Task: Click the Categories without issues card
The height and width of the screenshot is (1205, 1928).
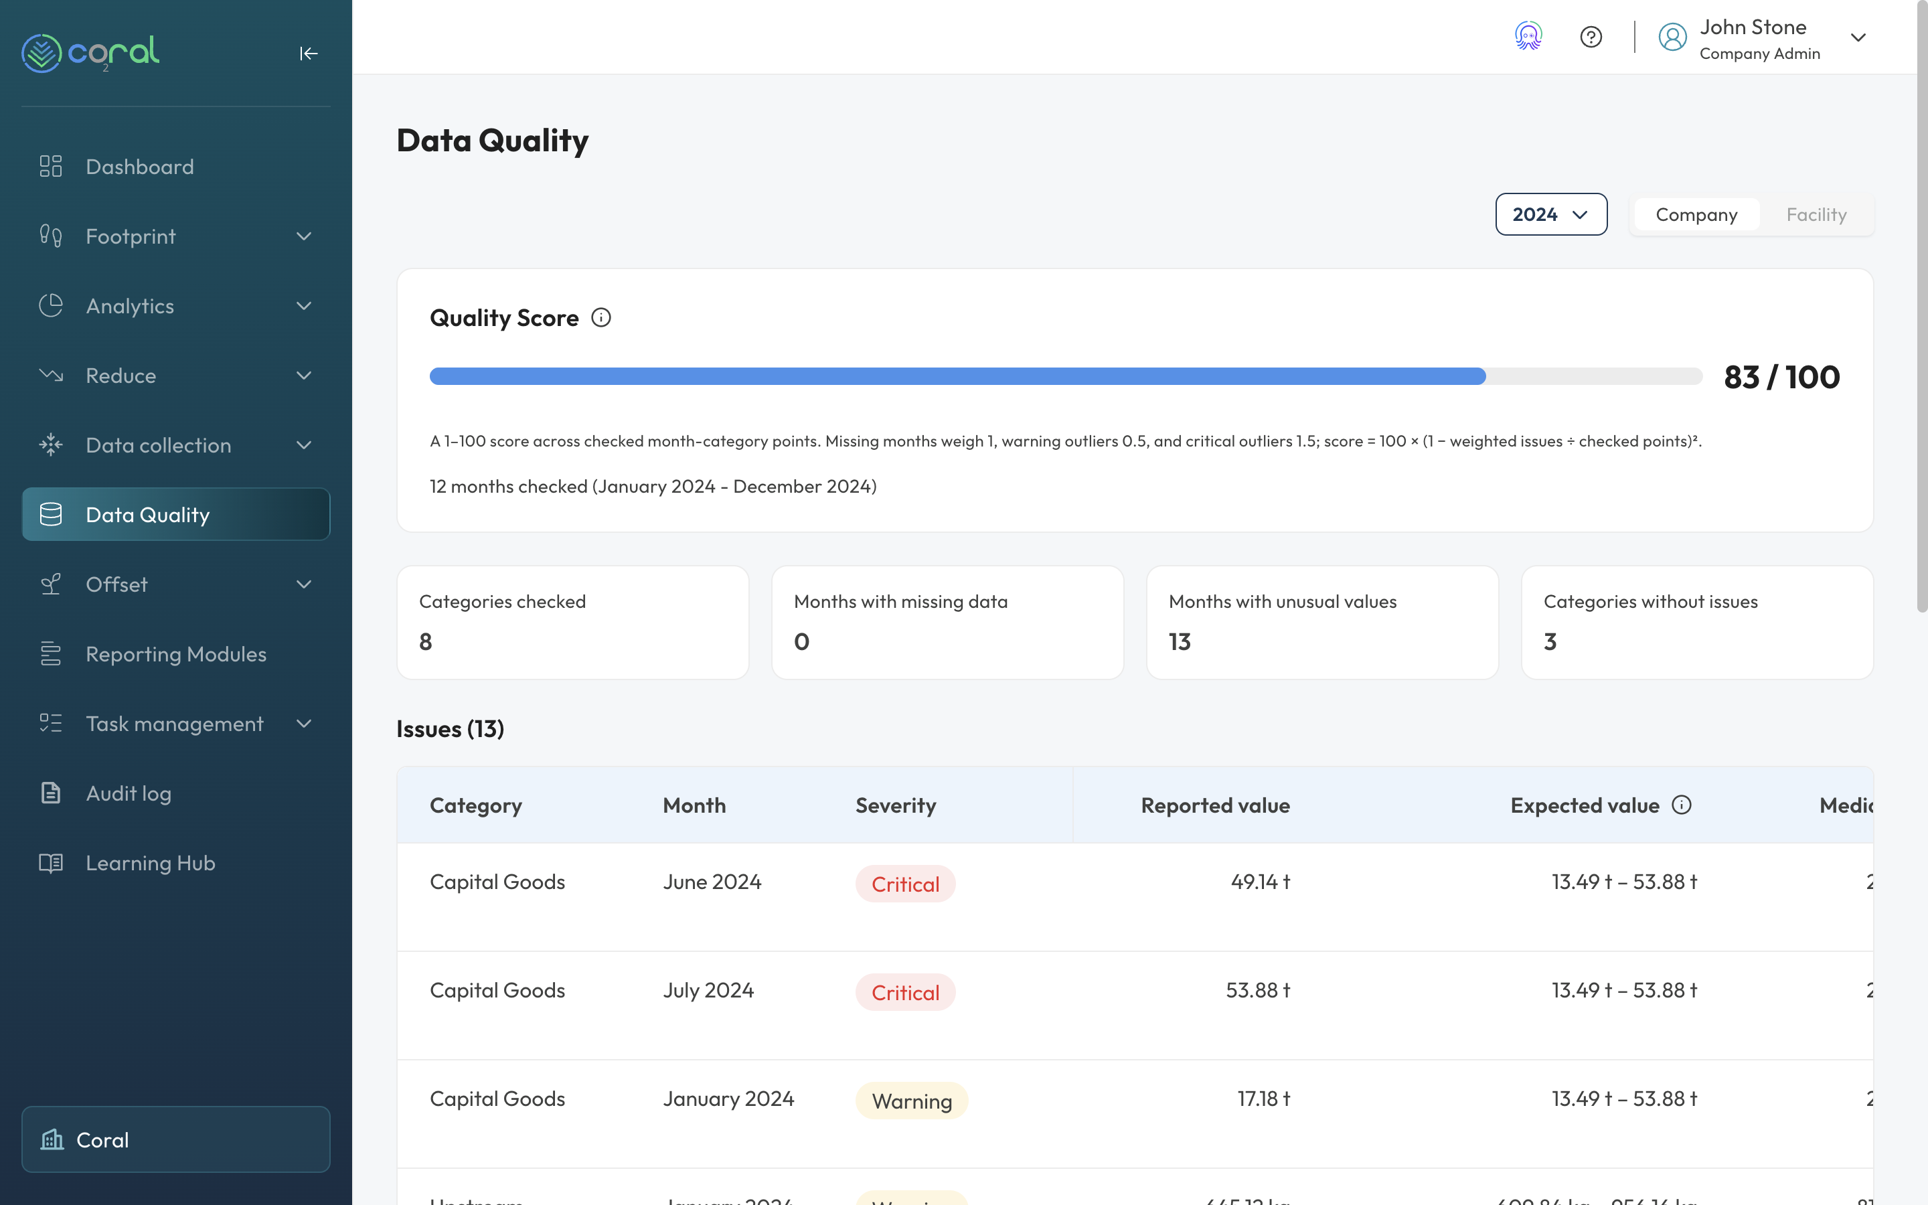Action: click(1697, 623)
